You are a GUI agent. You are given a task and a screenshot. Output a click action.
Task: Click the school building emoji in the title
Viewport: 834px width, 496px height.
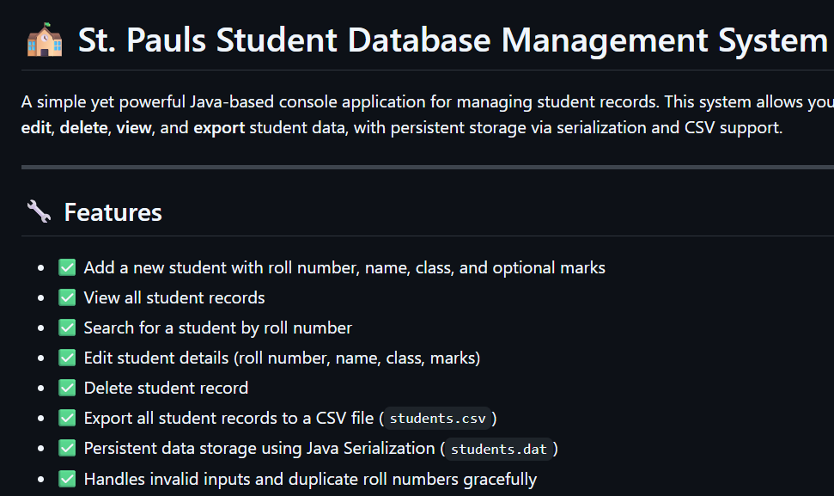tap(44, 40)
